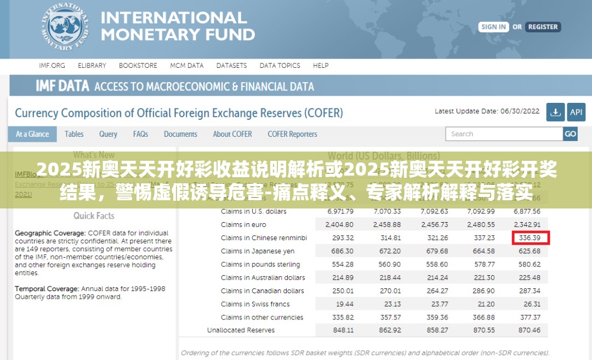
Task: Click the Claims in Canadian dollars row label
Action: (263, 291)
